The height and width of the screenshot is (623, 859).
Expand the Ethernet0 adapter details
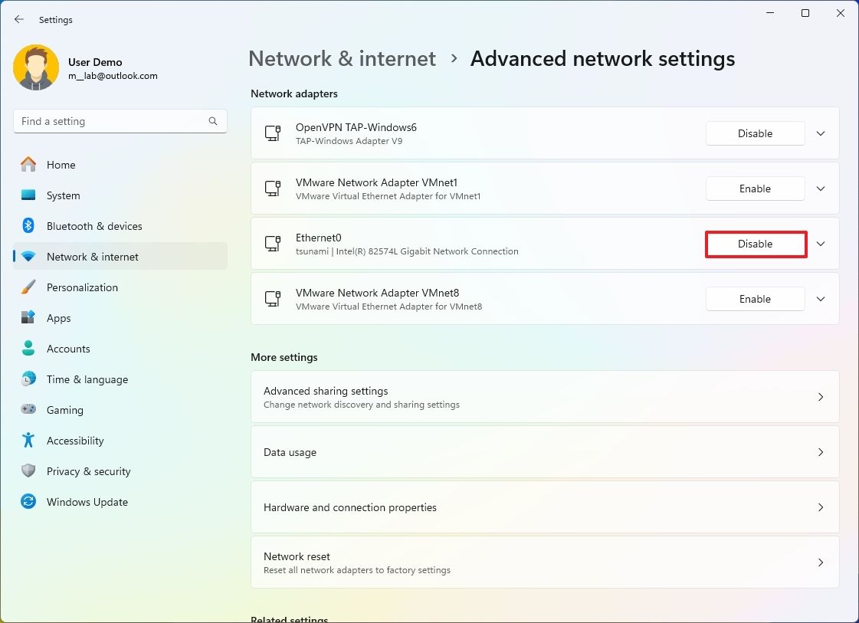(820, 244)
